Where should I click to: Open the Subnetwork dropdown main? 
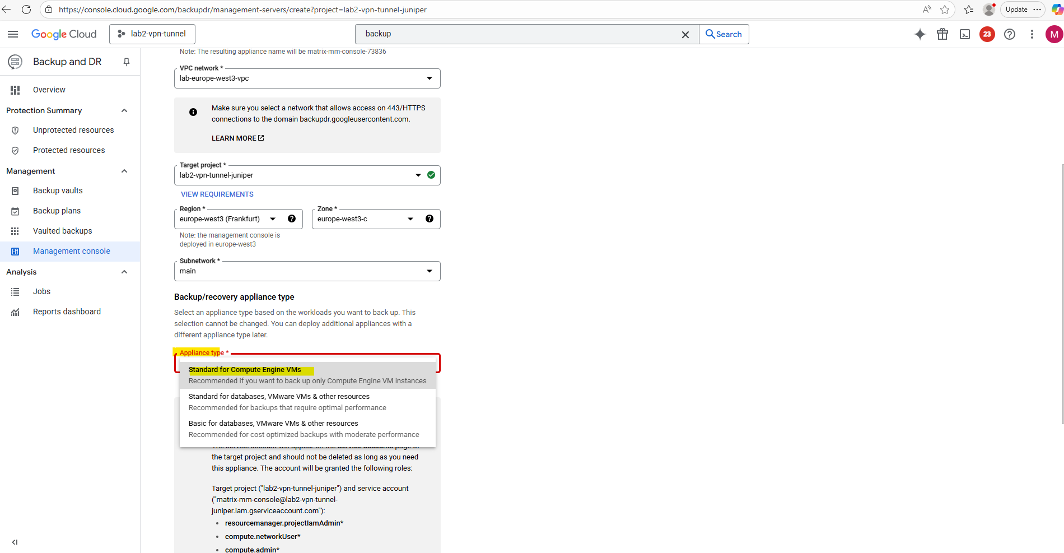pyautogui.click(x=307, y=271)
